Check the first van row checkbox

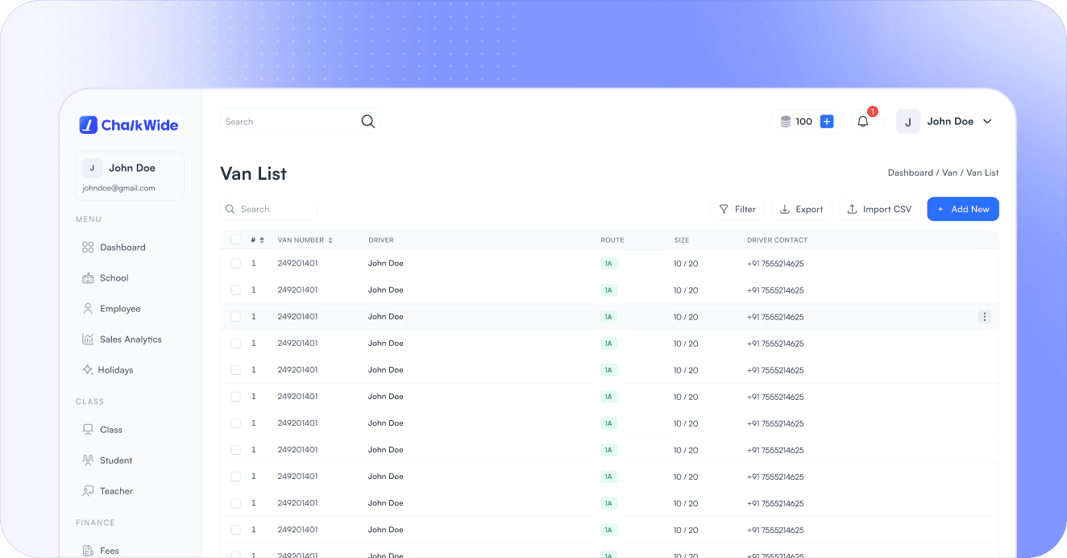point(235,264)
